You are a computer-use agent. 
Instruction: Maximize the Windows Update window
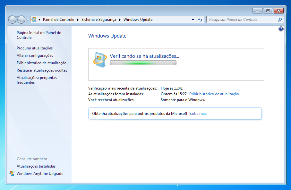(x=268, y=11)
